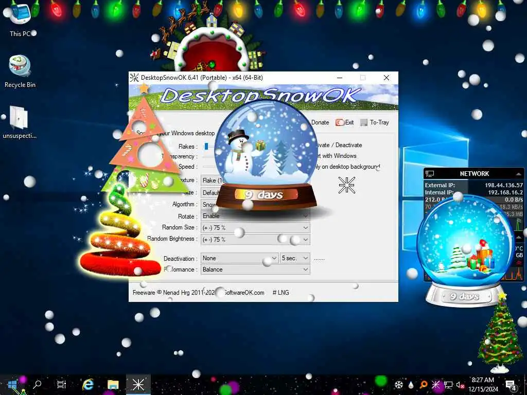The height and width of the screenshot is (395, 527).
Task: Open the Performance Balance dropdown
Action: coord(255,270)
